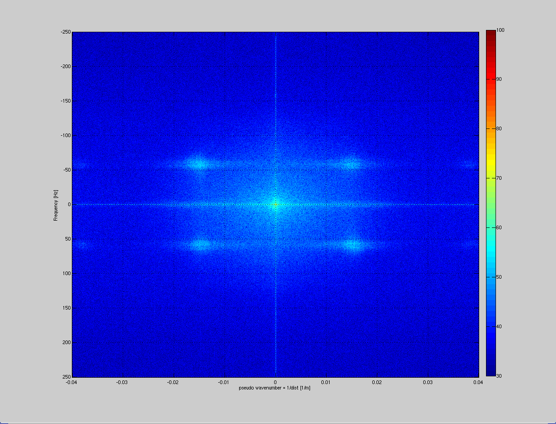Click the -0.04 wavenumber tick label
This screenshot has height=424, width=556.
[x=71, y=383]
